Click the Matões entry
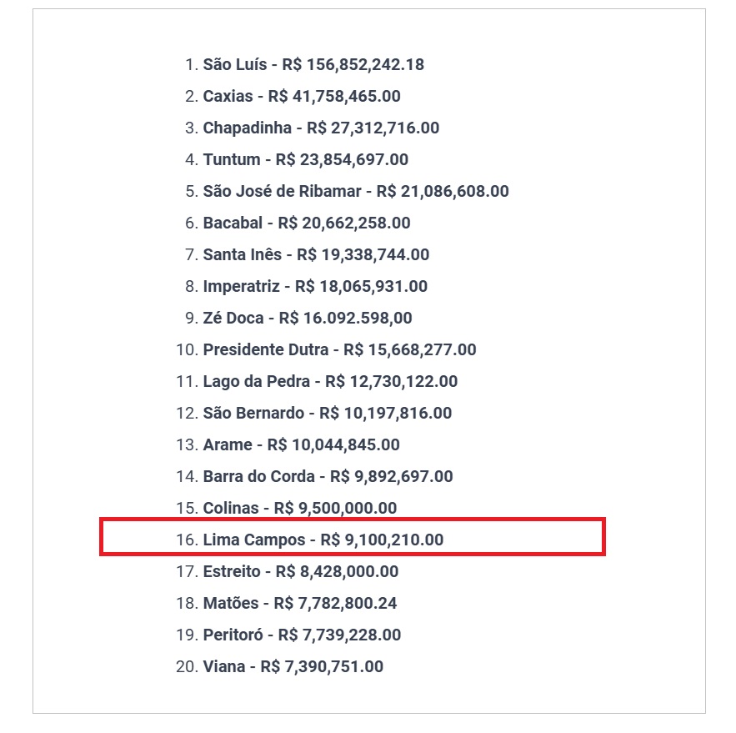Screen dimensions: 736x733 click(300, 604)
